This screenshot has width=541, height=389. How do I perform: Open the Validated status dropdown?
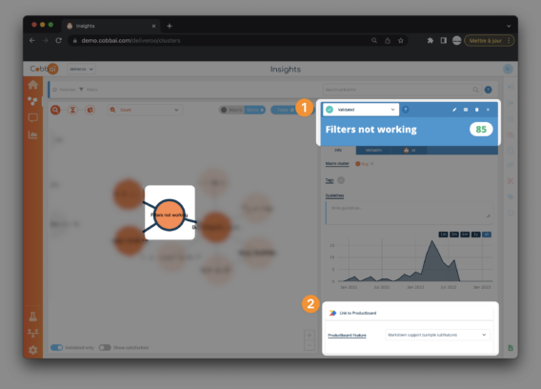[361, 110]
